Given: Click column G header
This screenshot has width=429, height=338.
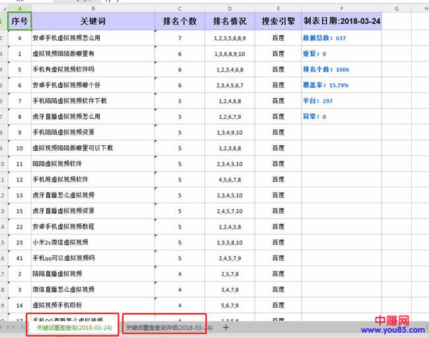Looking at the screenshot, I should click(396, 8).
